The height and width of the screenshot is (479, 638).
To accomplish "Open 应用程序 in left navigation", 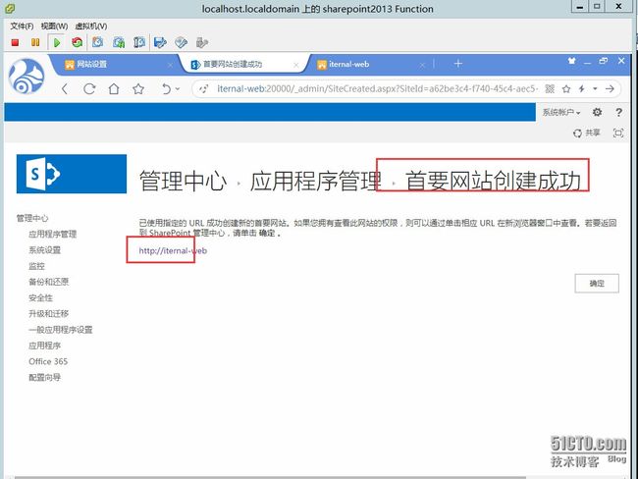I will 44,346.
